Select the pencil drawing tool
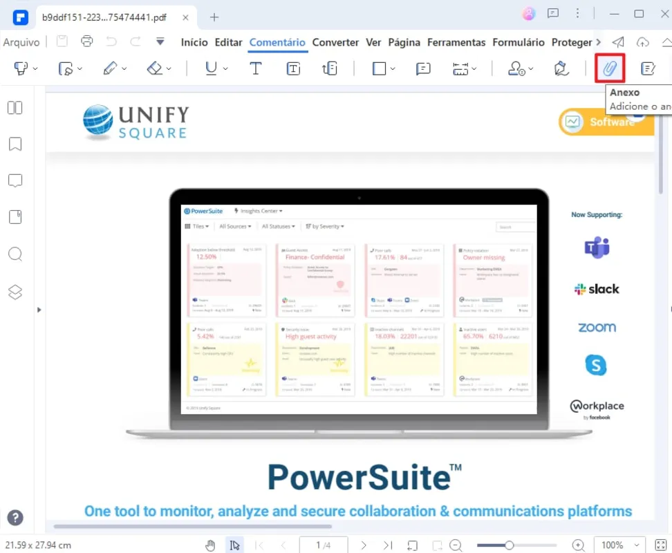This screenshot has width=672, height=553. click(x=110, y=68)
